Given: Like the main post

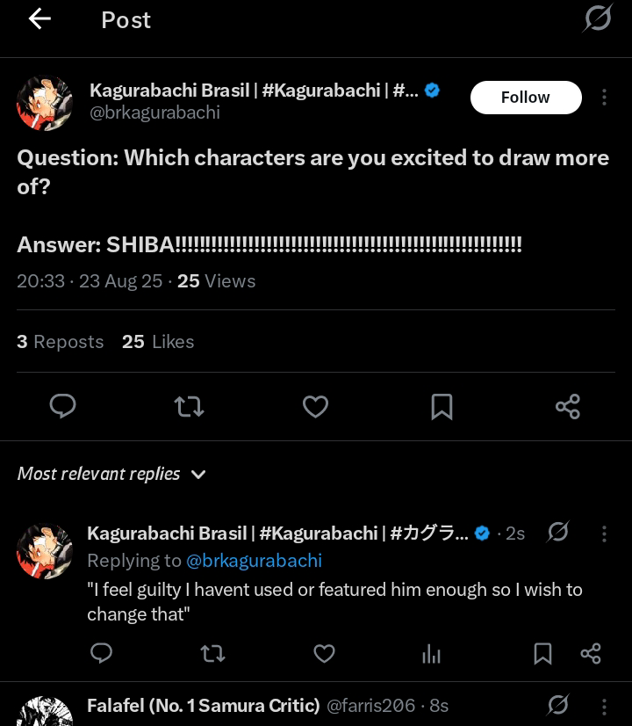Looking at the screenshot, I should tap(315, 406).
